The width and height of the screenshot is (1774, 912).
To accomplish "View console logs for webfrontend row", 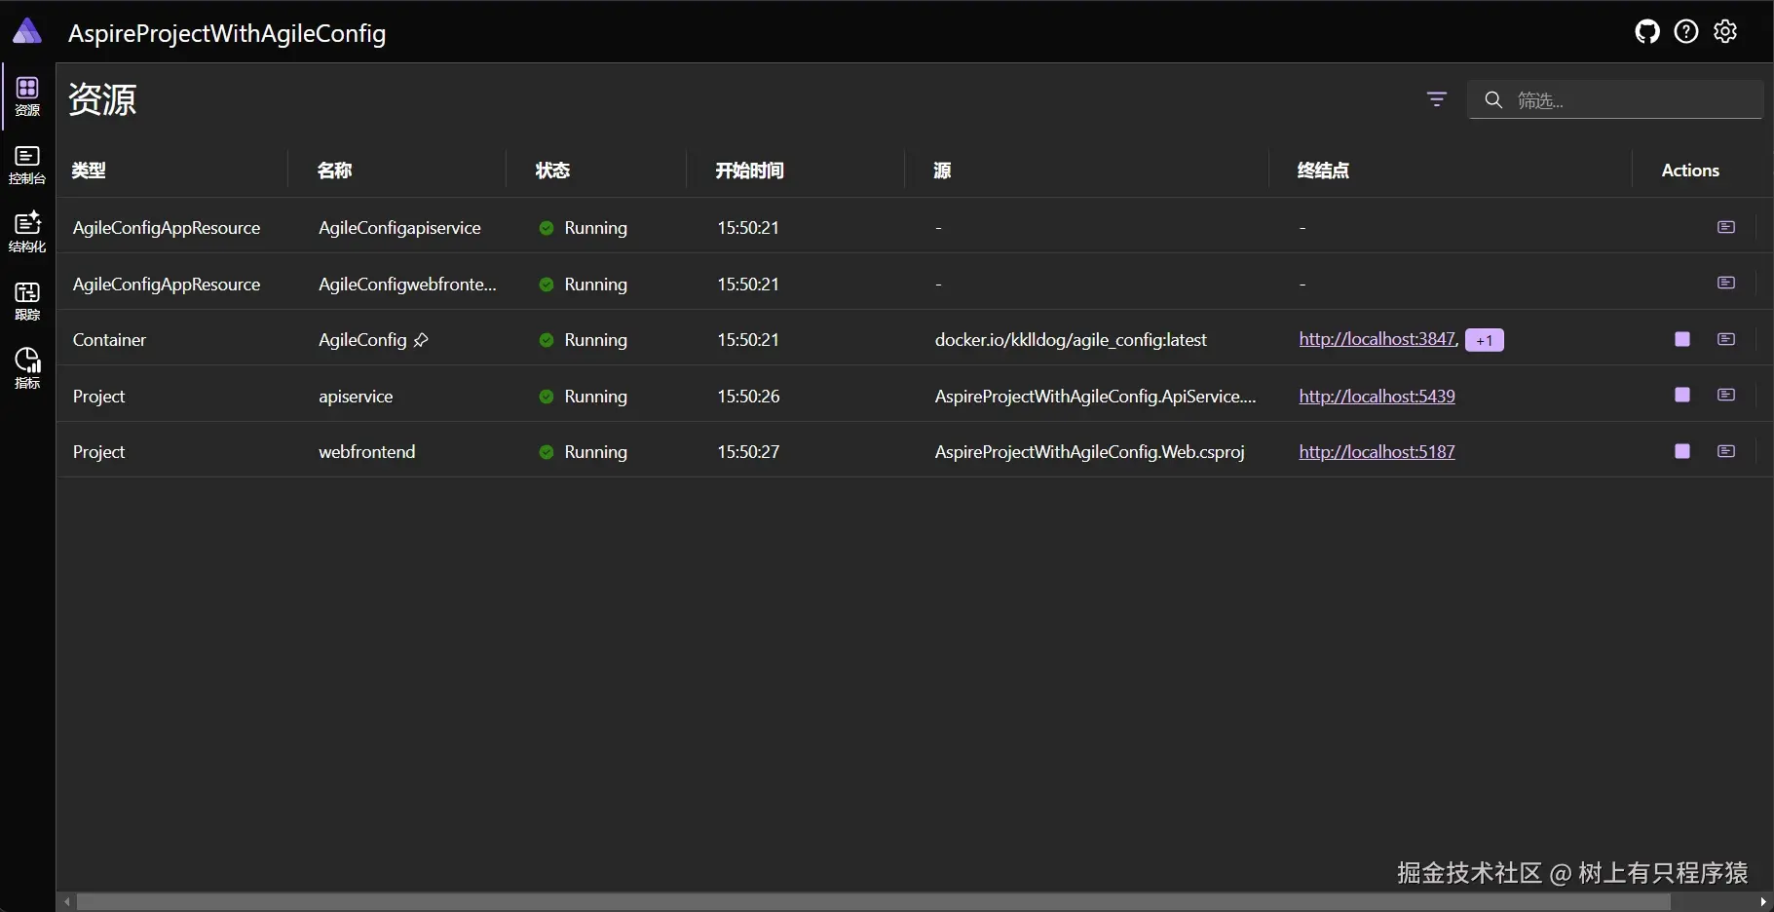I will 1726,451.
